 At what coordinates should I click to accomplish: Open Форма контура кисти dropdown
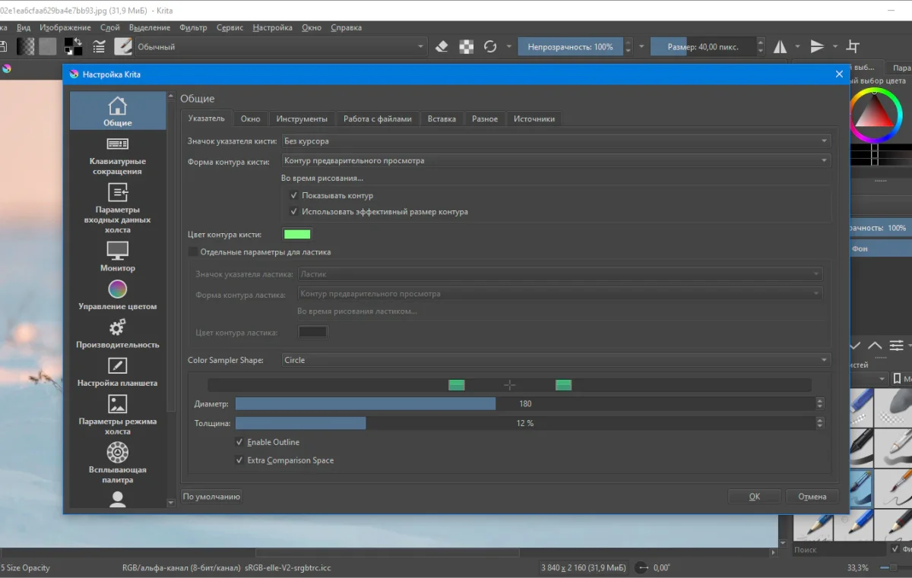556,161
